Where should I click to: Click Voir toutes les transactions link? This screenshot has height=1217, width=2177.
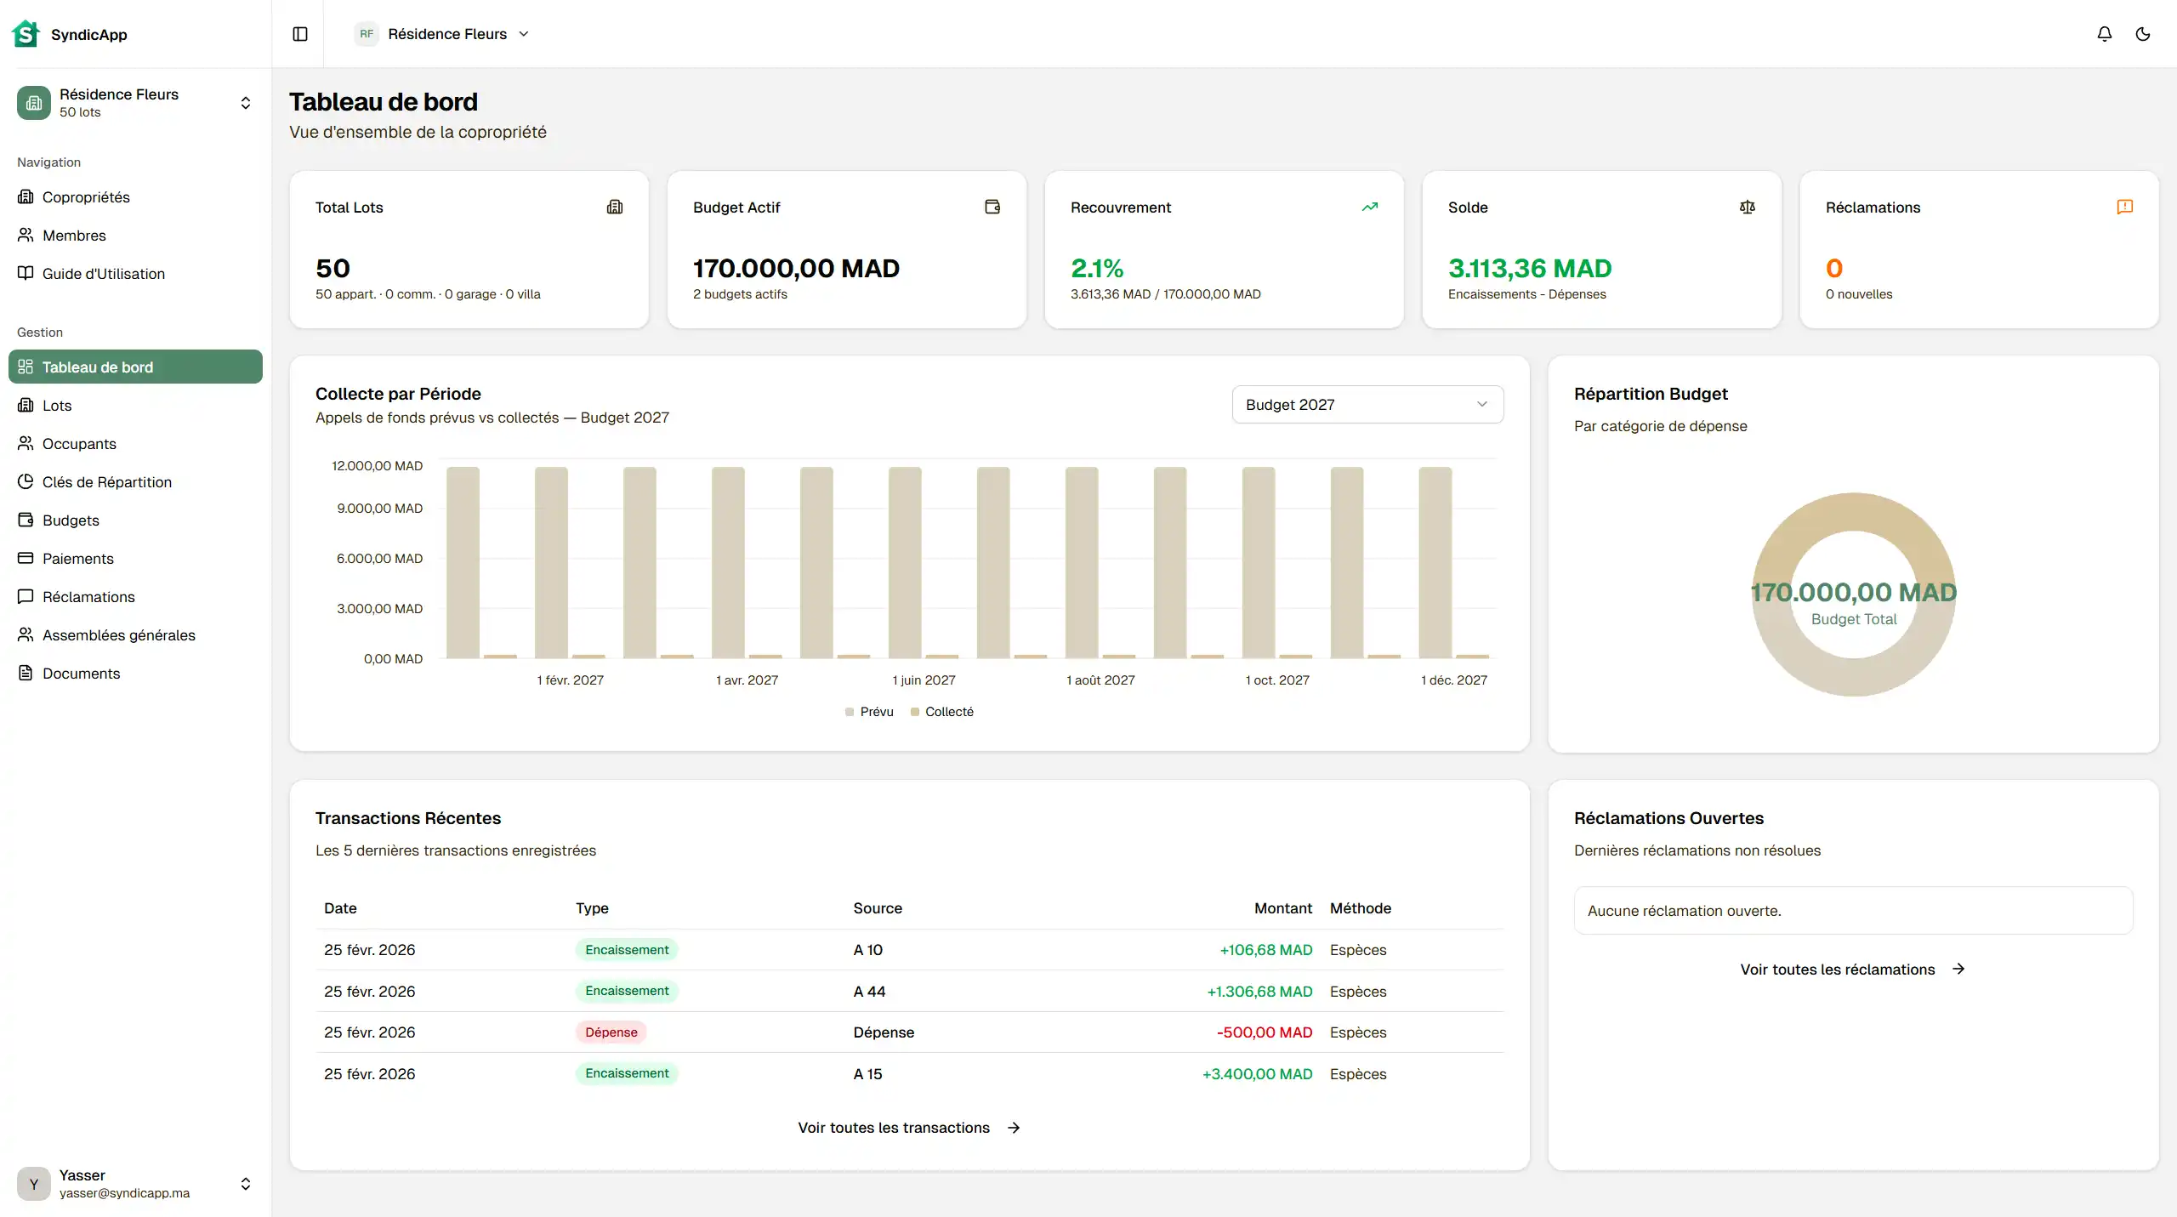coord(907,1127)
